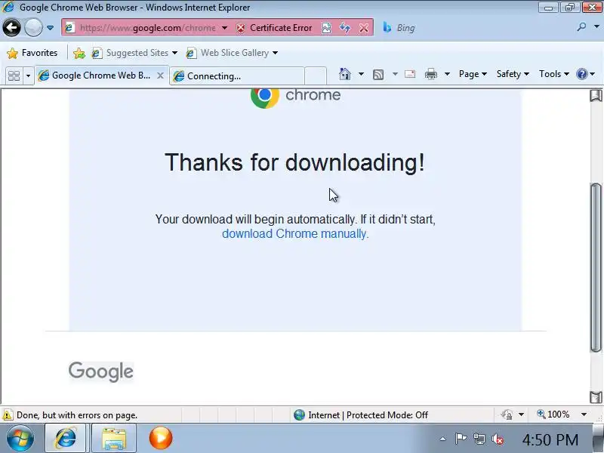Open the recent pages dropdown arrow
The image size is (604, 453).
[x=50, y=28]
